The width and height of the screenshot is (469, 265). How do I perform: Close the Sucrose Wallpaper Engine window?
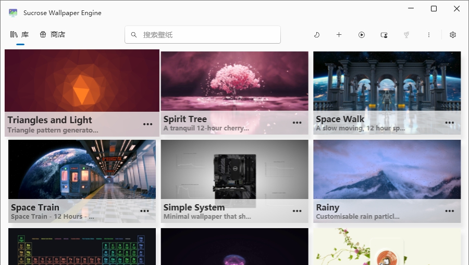click(x=456, y=8)
